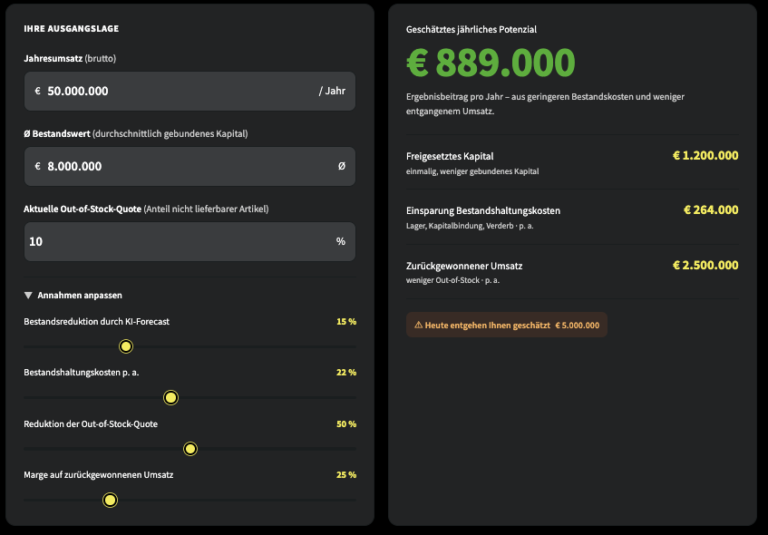Click the '€ 5.000.000' amount in the warning banner
Image resolution: width=768 pixels, height=535 pixels.
[577, 326]
